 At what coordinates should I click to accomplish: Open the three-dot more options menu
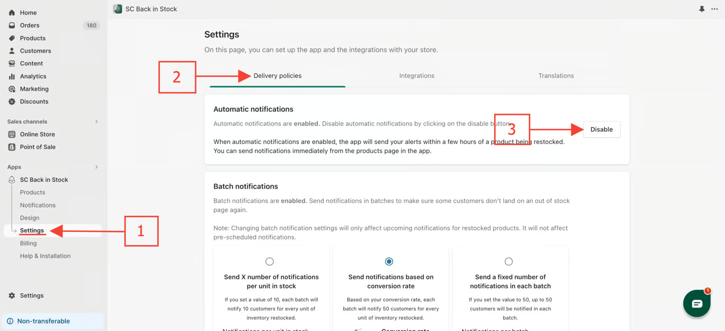point(714,9)
